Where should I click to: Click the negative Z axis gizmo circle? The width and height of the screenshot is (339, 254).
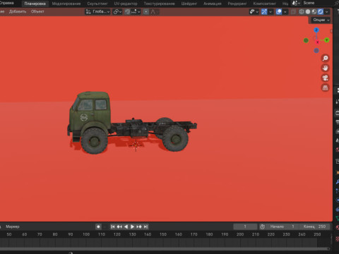click(316, 50)
